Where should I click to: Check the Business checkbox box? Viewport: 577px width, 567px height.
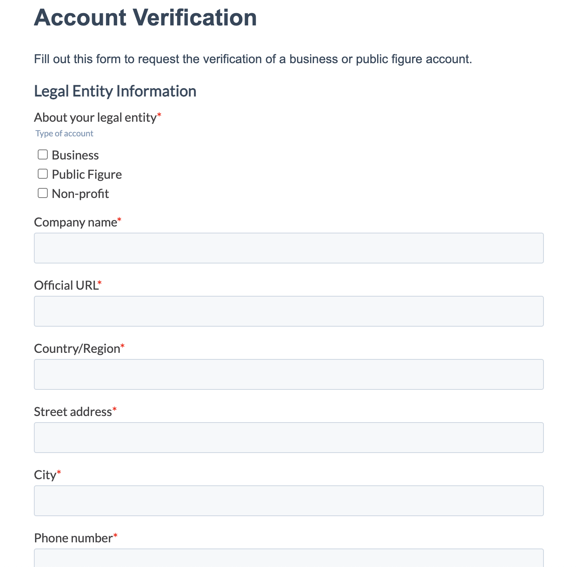coord(43,155)
